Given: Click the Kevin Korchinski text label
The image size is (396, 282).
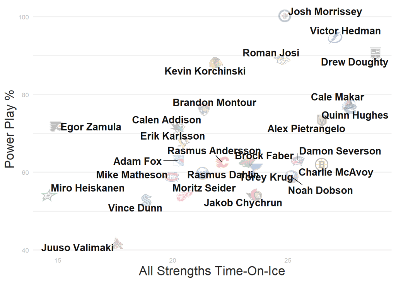Looking at the screenshot, I should pos(205,71).
